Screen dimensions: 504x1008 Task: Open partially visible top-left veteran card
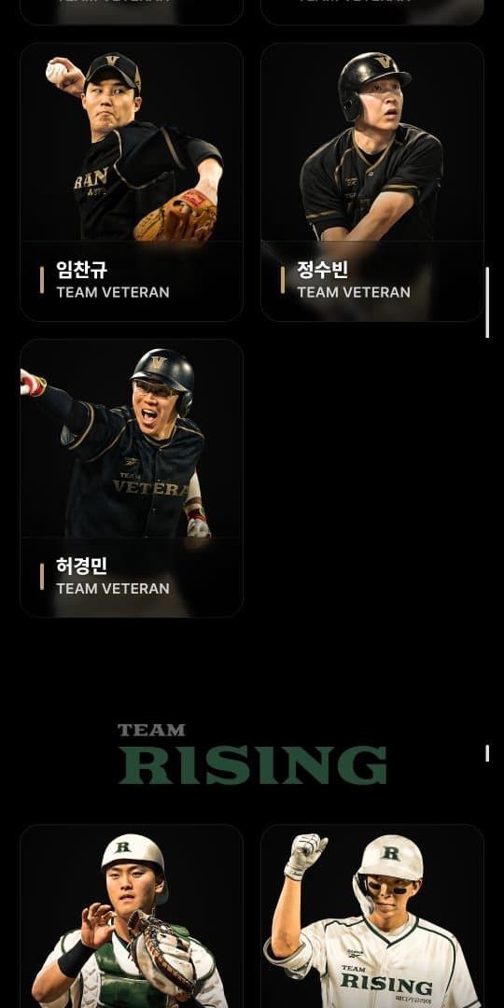coord(132,12)
